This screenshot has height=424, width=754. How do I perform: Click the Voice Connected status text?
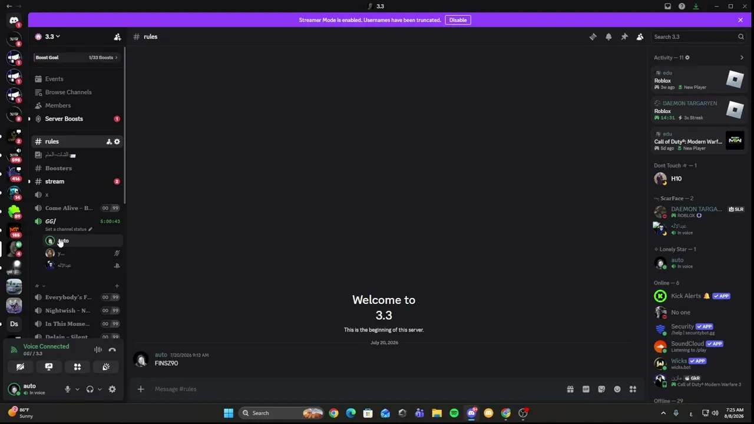pyautogui.click(x=46, y=346)
